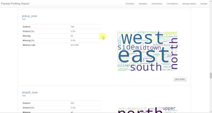
Task: Open the Overview nav item
Action: click(x=130, y=4)
